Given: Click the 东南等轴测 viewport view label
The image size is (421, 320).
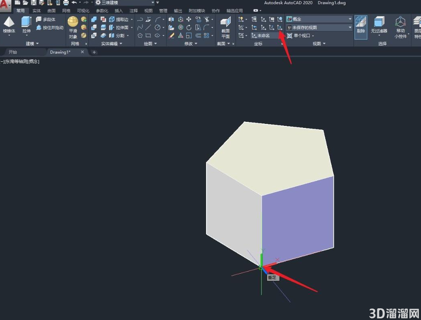Looking at the screenshot, I should click(17, 61).
